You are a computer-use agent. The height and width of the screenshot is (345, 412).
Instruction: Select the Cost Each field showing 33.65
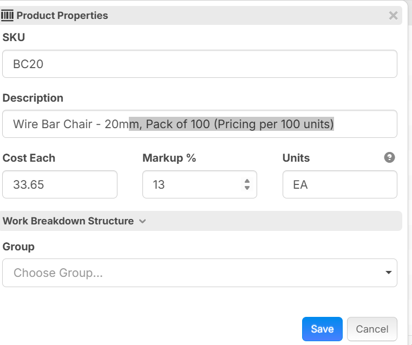60,184
